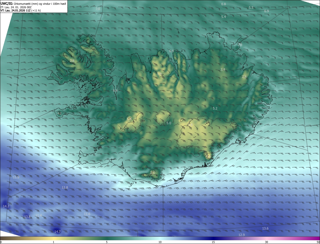Click the 5.4 value label

[x=223, y=17]
